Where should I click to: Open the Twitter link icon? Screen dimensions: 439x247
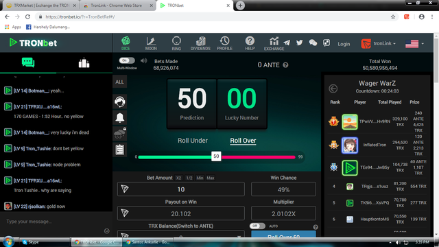tap(300, 43)
